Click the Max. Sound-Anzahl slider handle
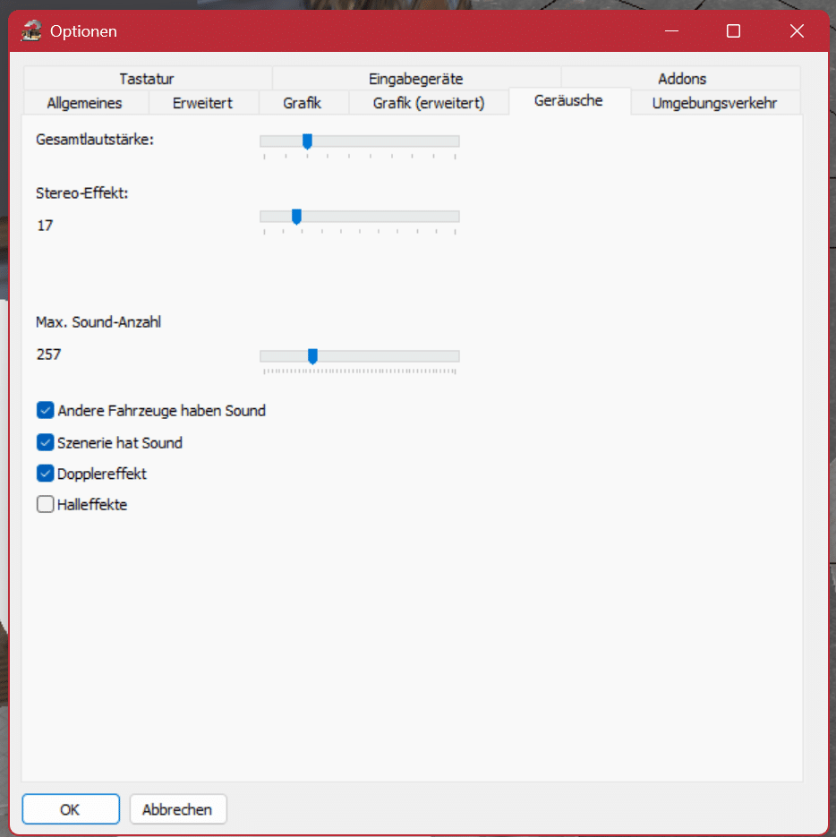The height and width of the screenshot is (837, 836). [312, 356]
